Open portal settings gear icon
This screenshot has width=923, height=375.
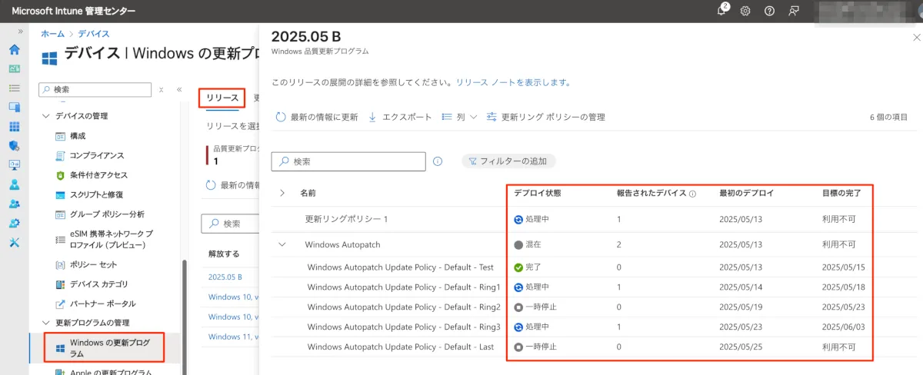(745, 11)
